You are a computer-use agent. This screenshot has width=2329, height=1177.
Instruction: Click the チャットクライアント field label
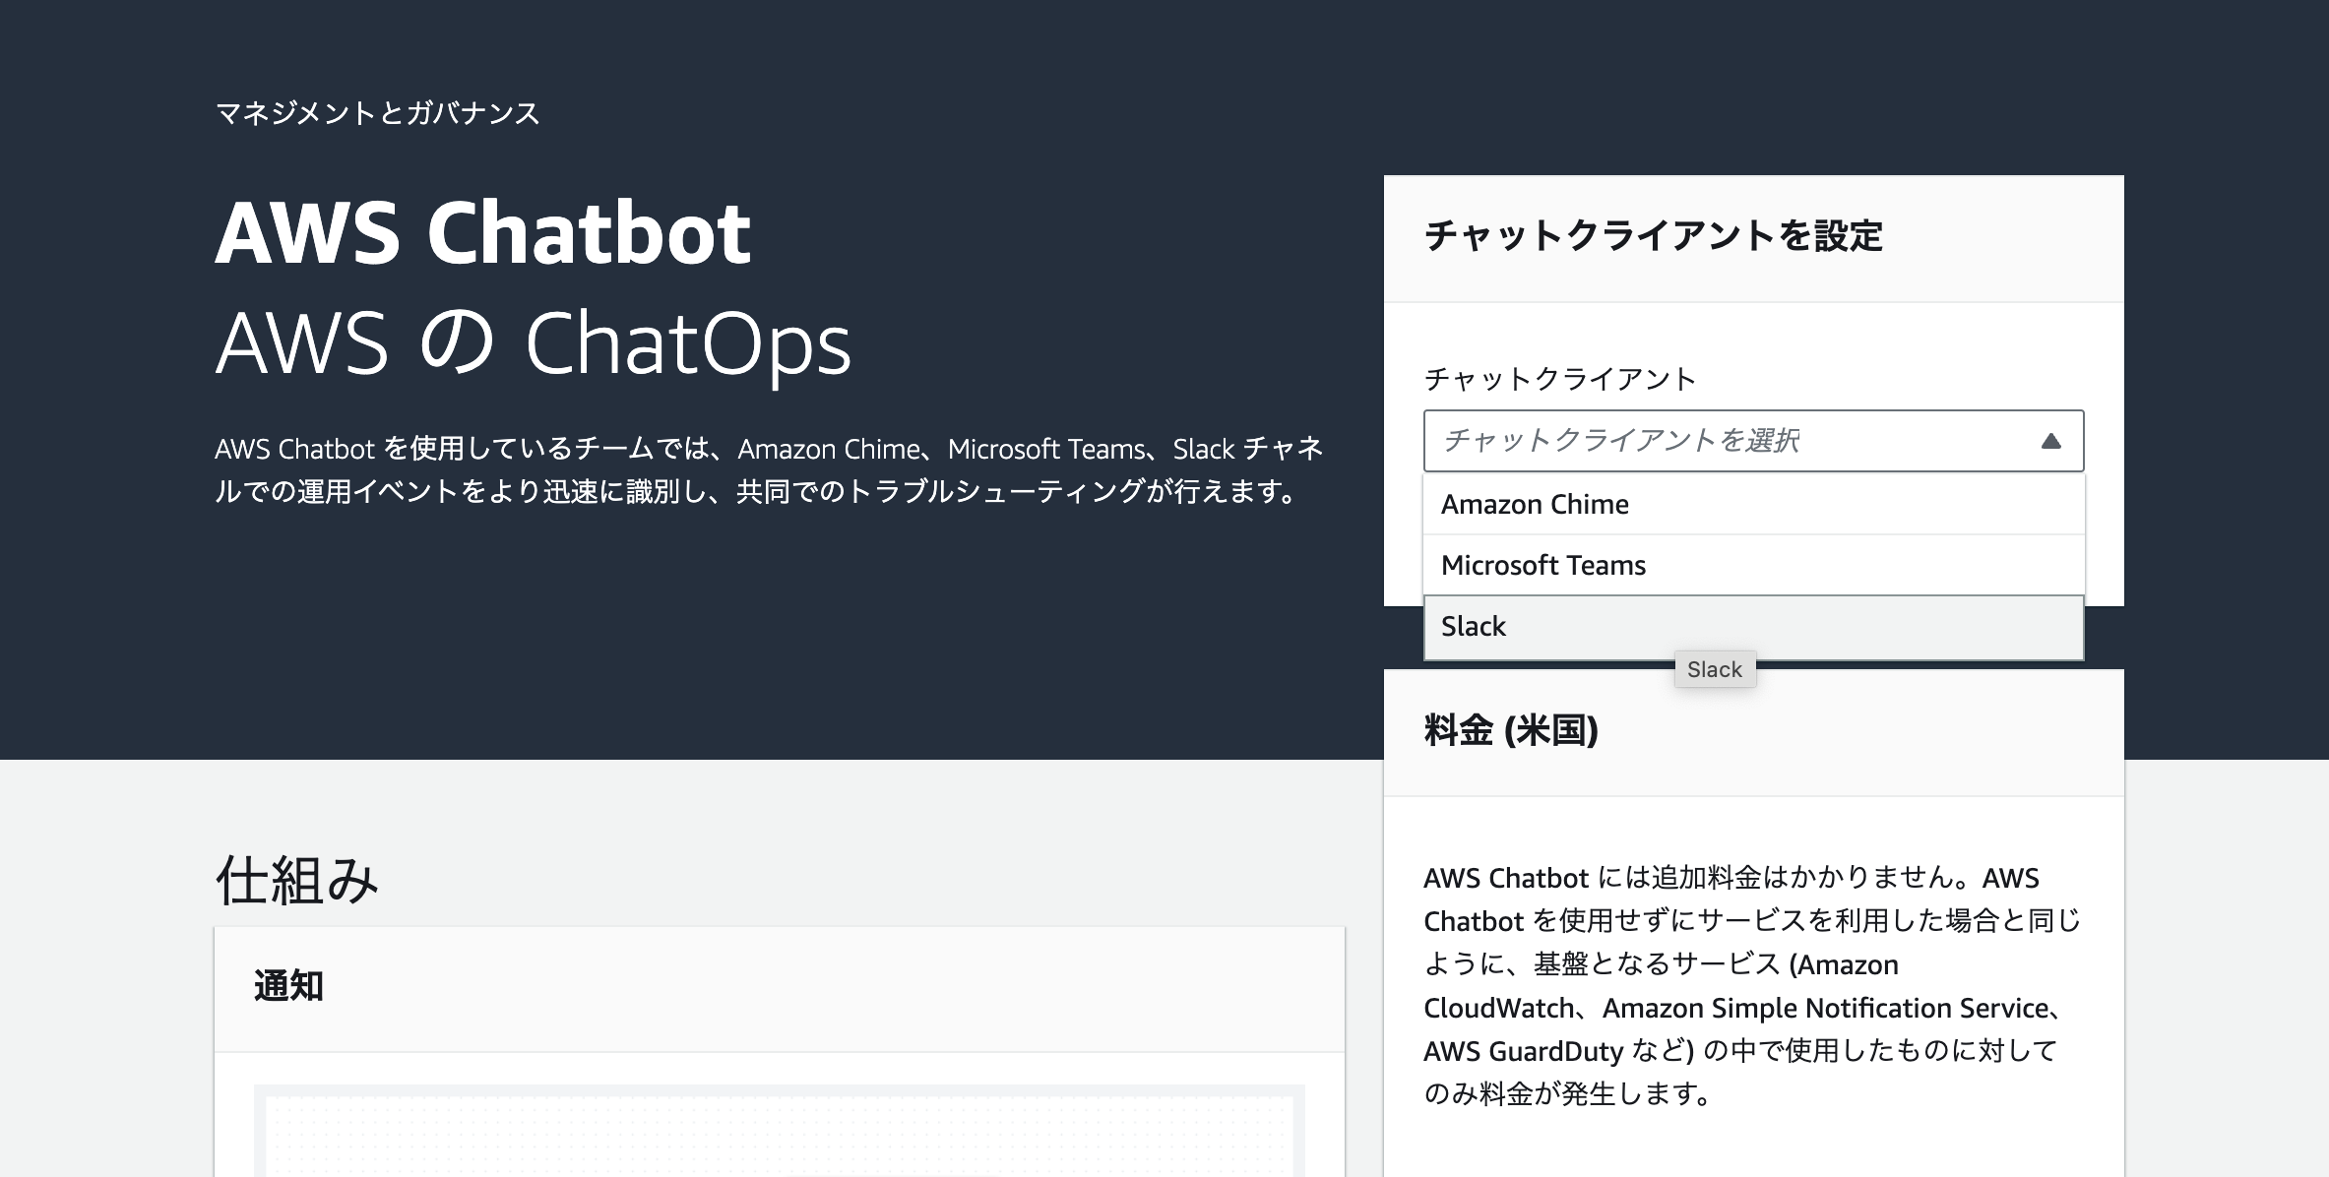coord(1560,379)
